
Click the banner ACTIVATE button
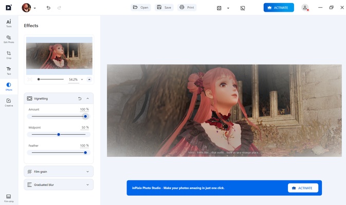(303, 188)
